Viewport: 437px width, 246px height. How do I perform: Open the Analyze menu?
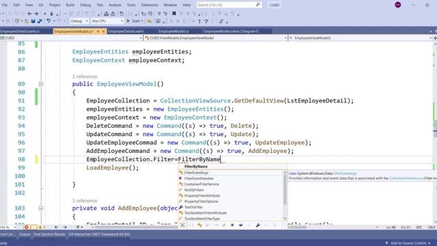[115, 5]
